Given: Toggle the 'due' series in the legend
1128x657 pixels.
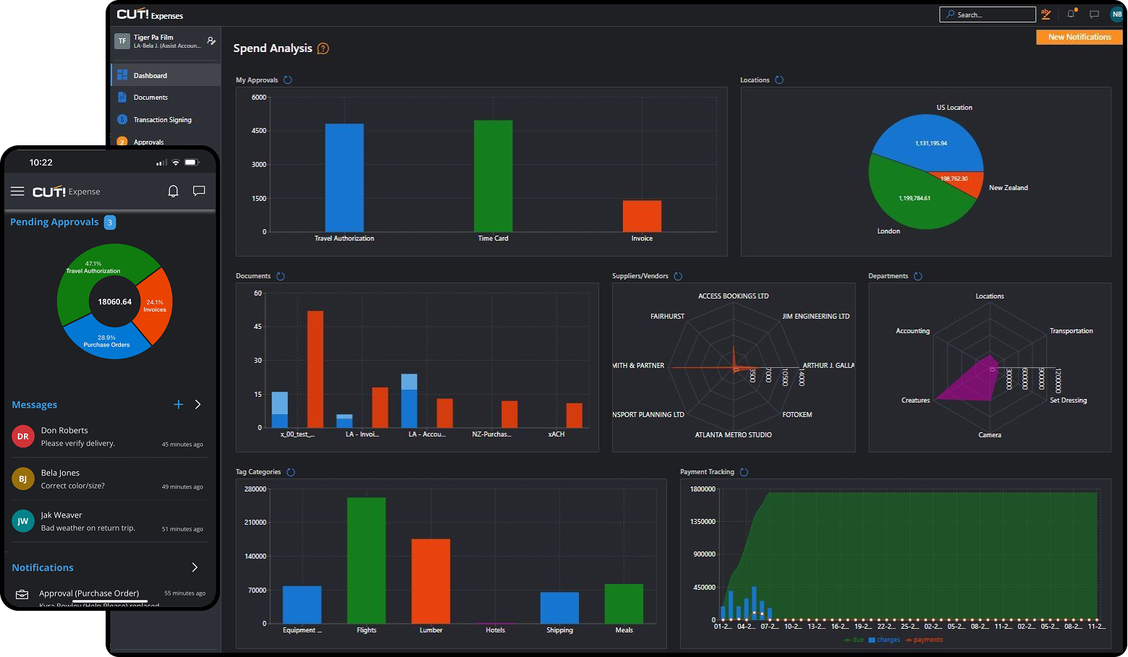Looking at the screenshot, I should (x=854, y=640).
